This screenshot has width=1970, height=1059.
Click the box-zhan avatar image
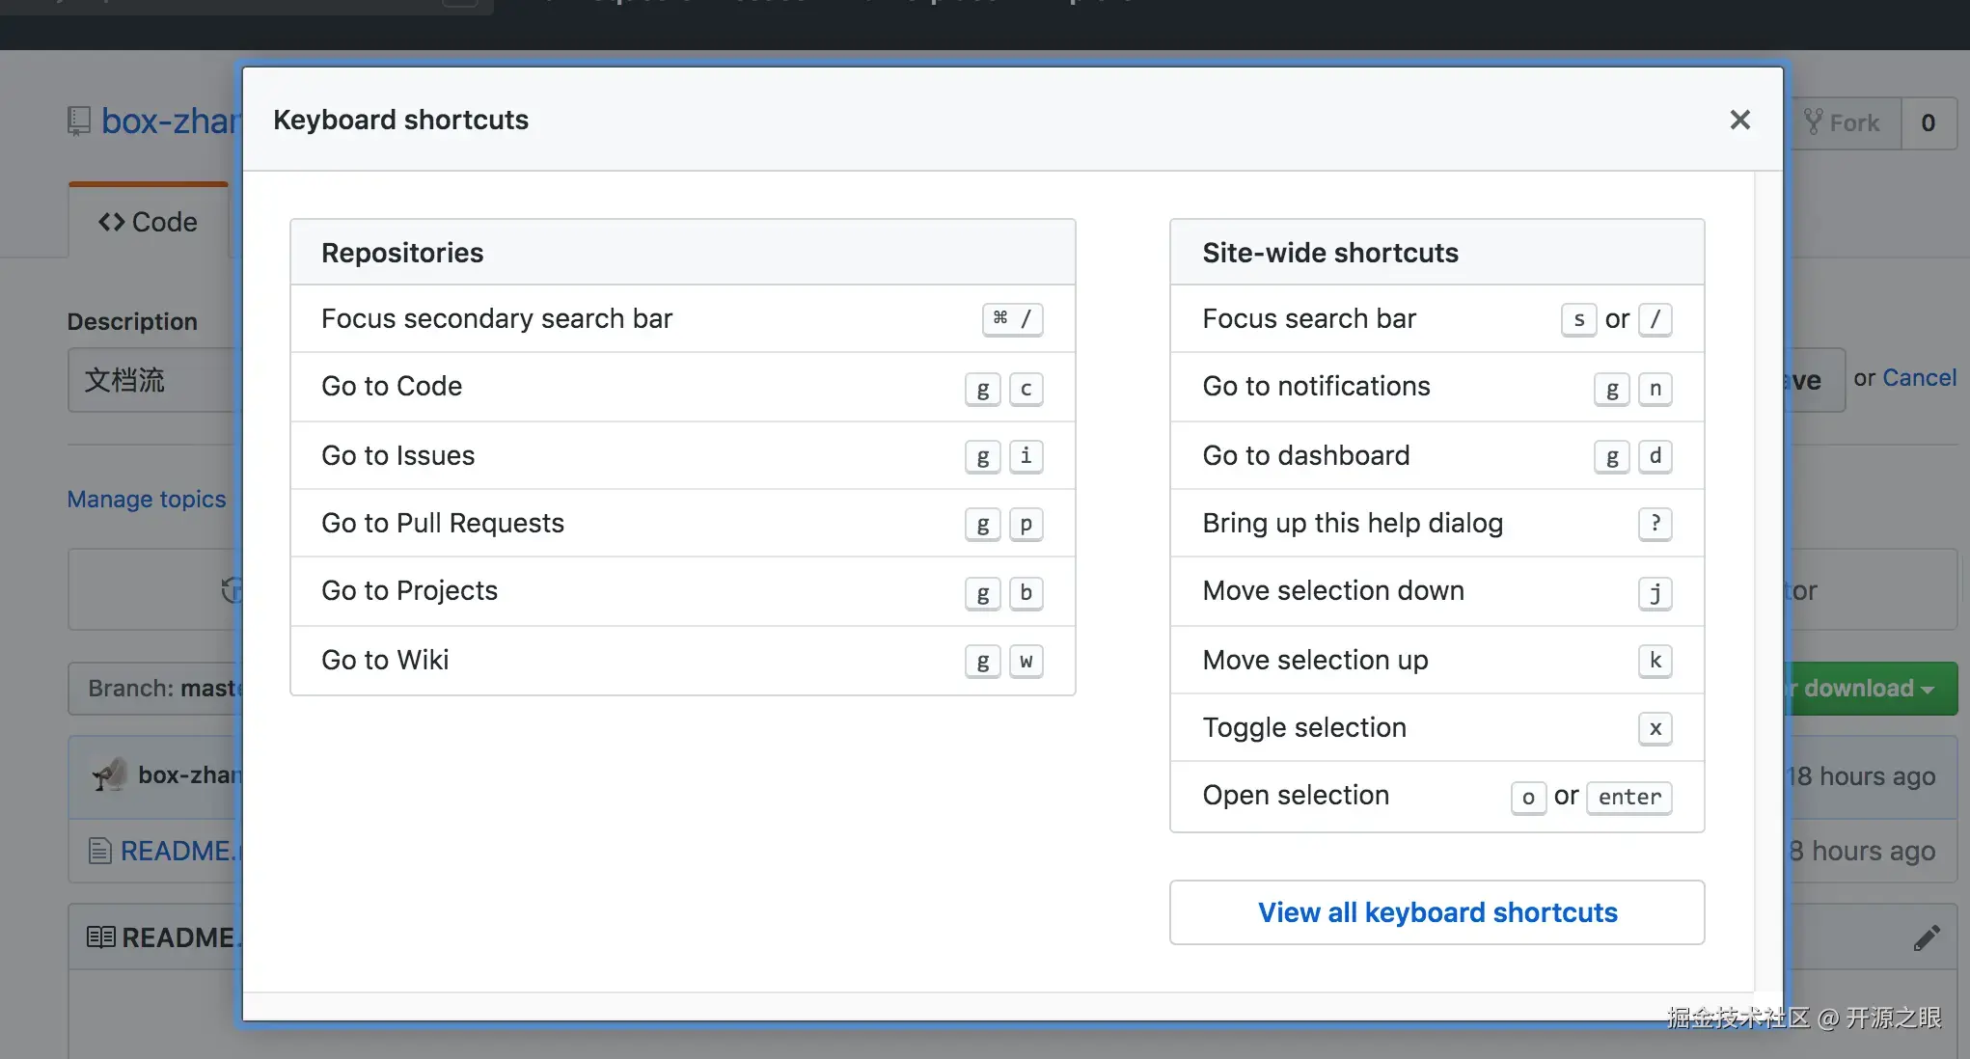click(x=109, y=774)
